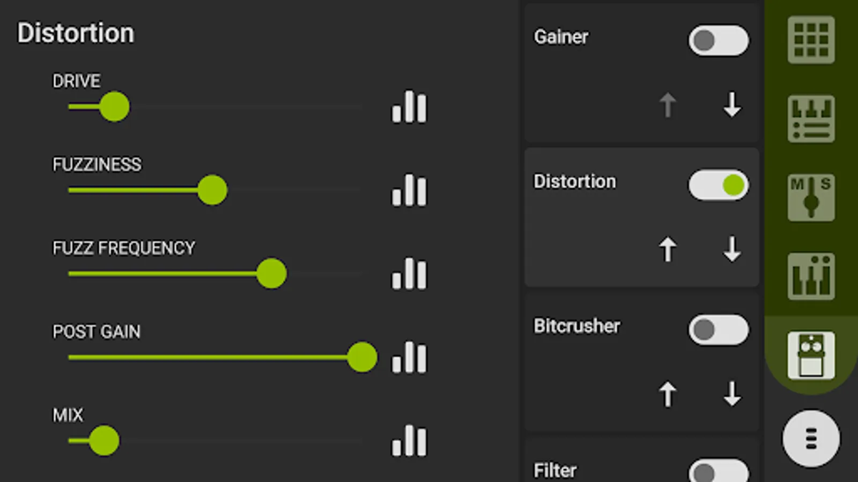Image resolution: width=858 pixels, height=482 pixels.
Task: Open the Mute/Solo mixer view
Action: pyautogui.click(x=811, y=197)
